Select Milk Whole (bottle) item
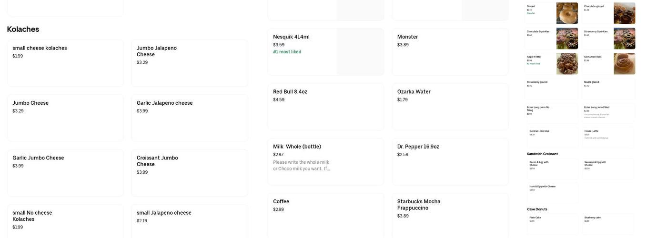Viewport: 667px width, 238px height. pyautogui.click(x=325, y=161)
